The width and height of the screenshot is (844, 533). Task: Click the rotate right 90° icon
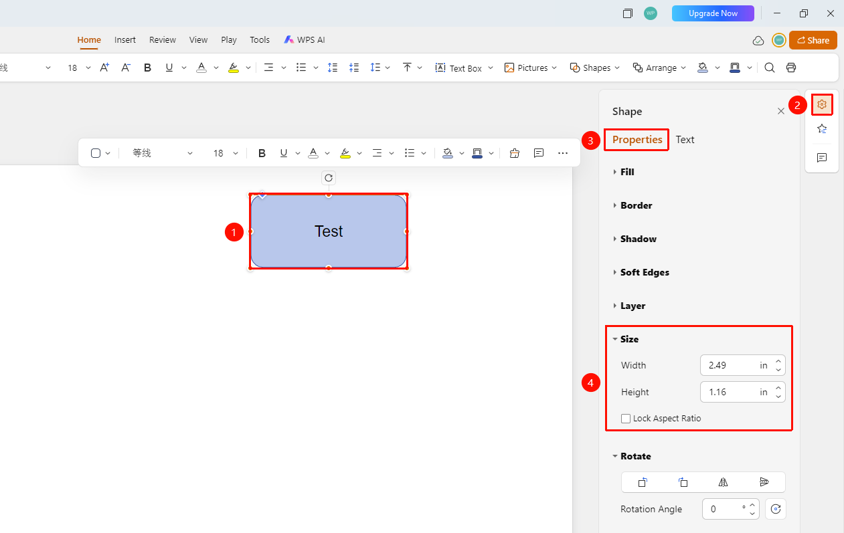643,482
